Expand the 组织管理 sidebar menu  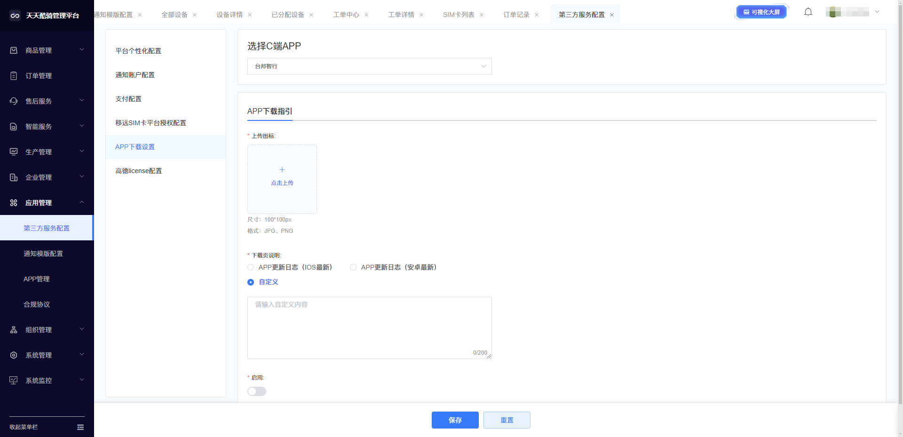[47, 330]
